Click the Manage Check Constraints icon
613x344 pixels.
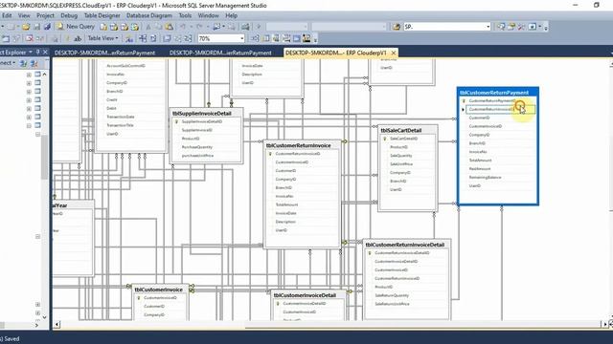(x=296, y=38)
